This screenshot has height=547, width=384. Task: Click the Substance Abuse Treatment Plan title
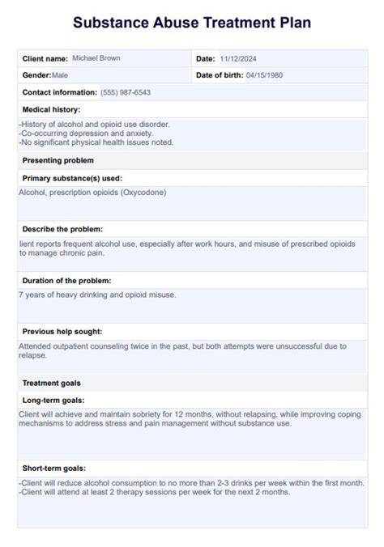click(192, 23)
